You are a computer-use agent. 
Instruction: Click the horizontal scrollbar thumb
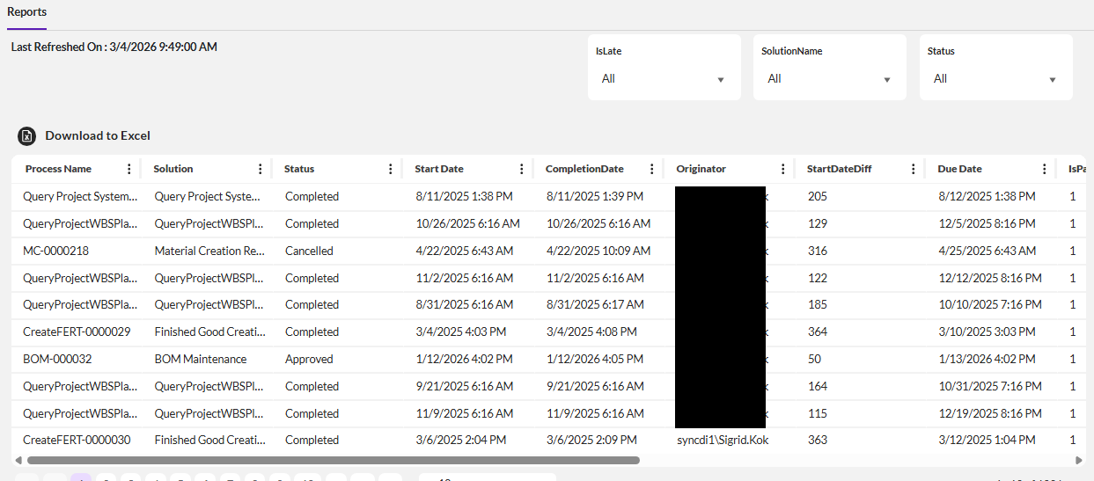click(333, 460)
